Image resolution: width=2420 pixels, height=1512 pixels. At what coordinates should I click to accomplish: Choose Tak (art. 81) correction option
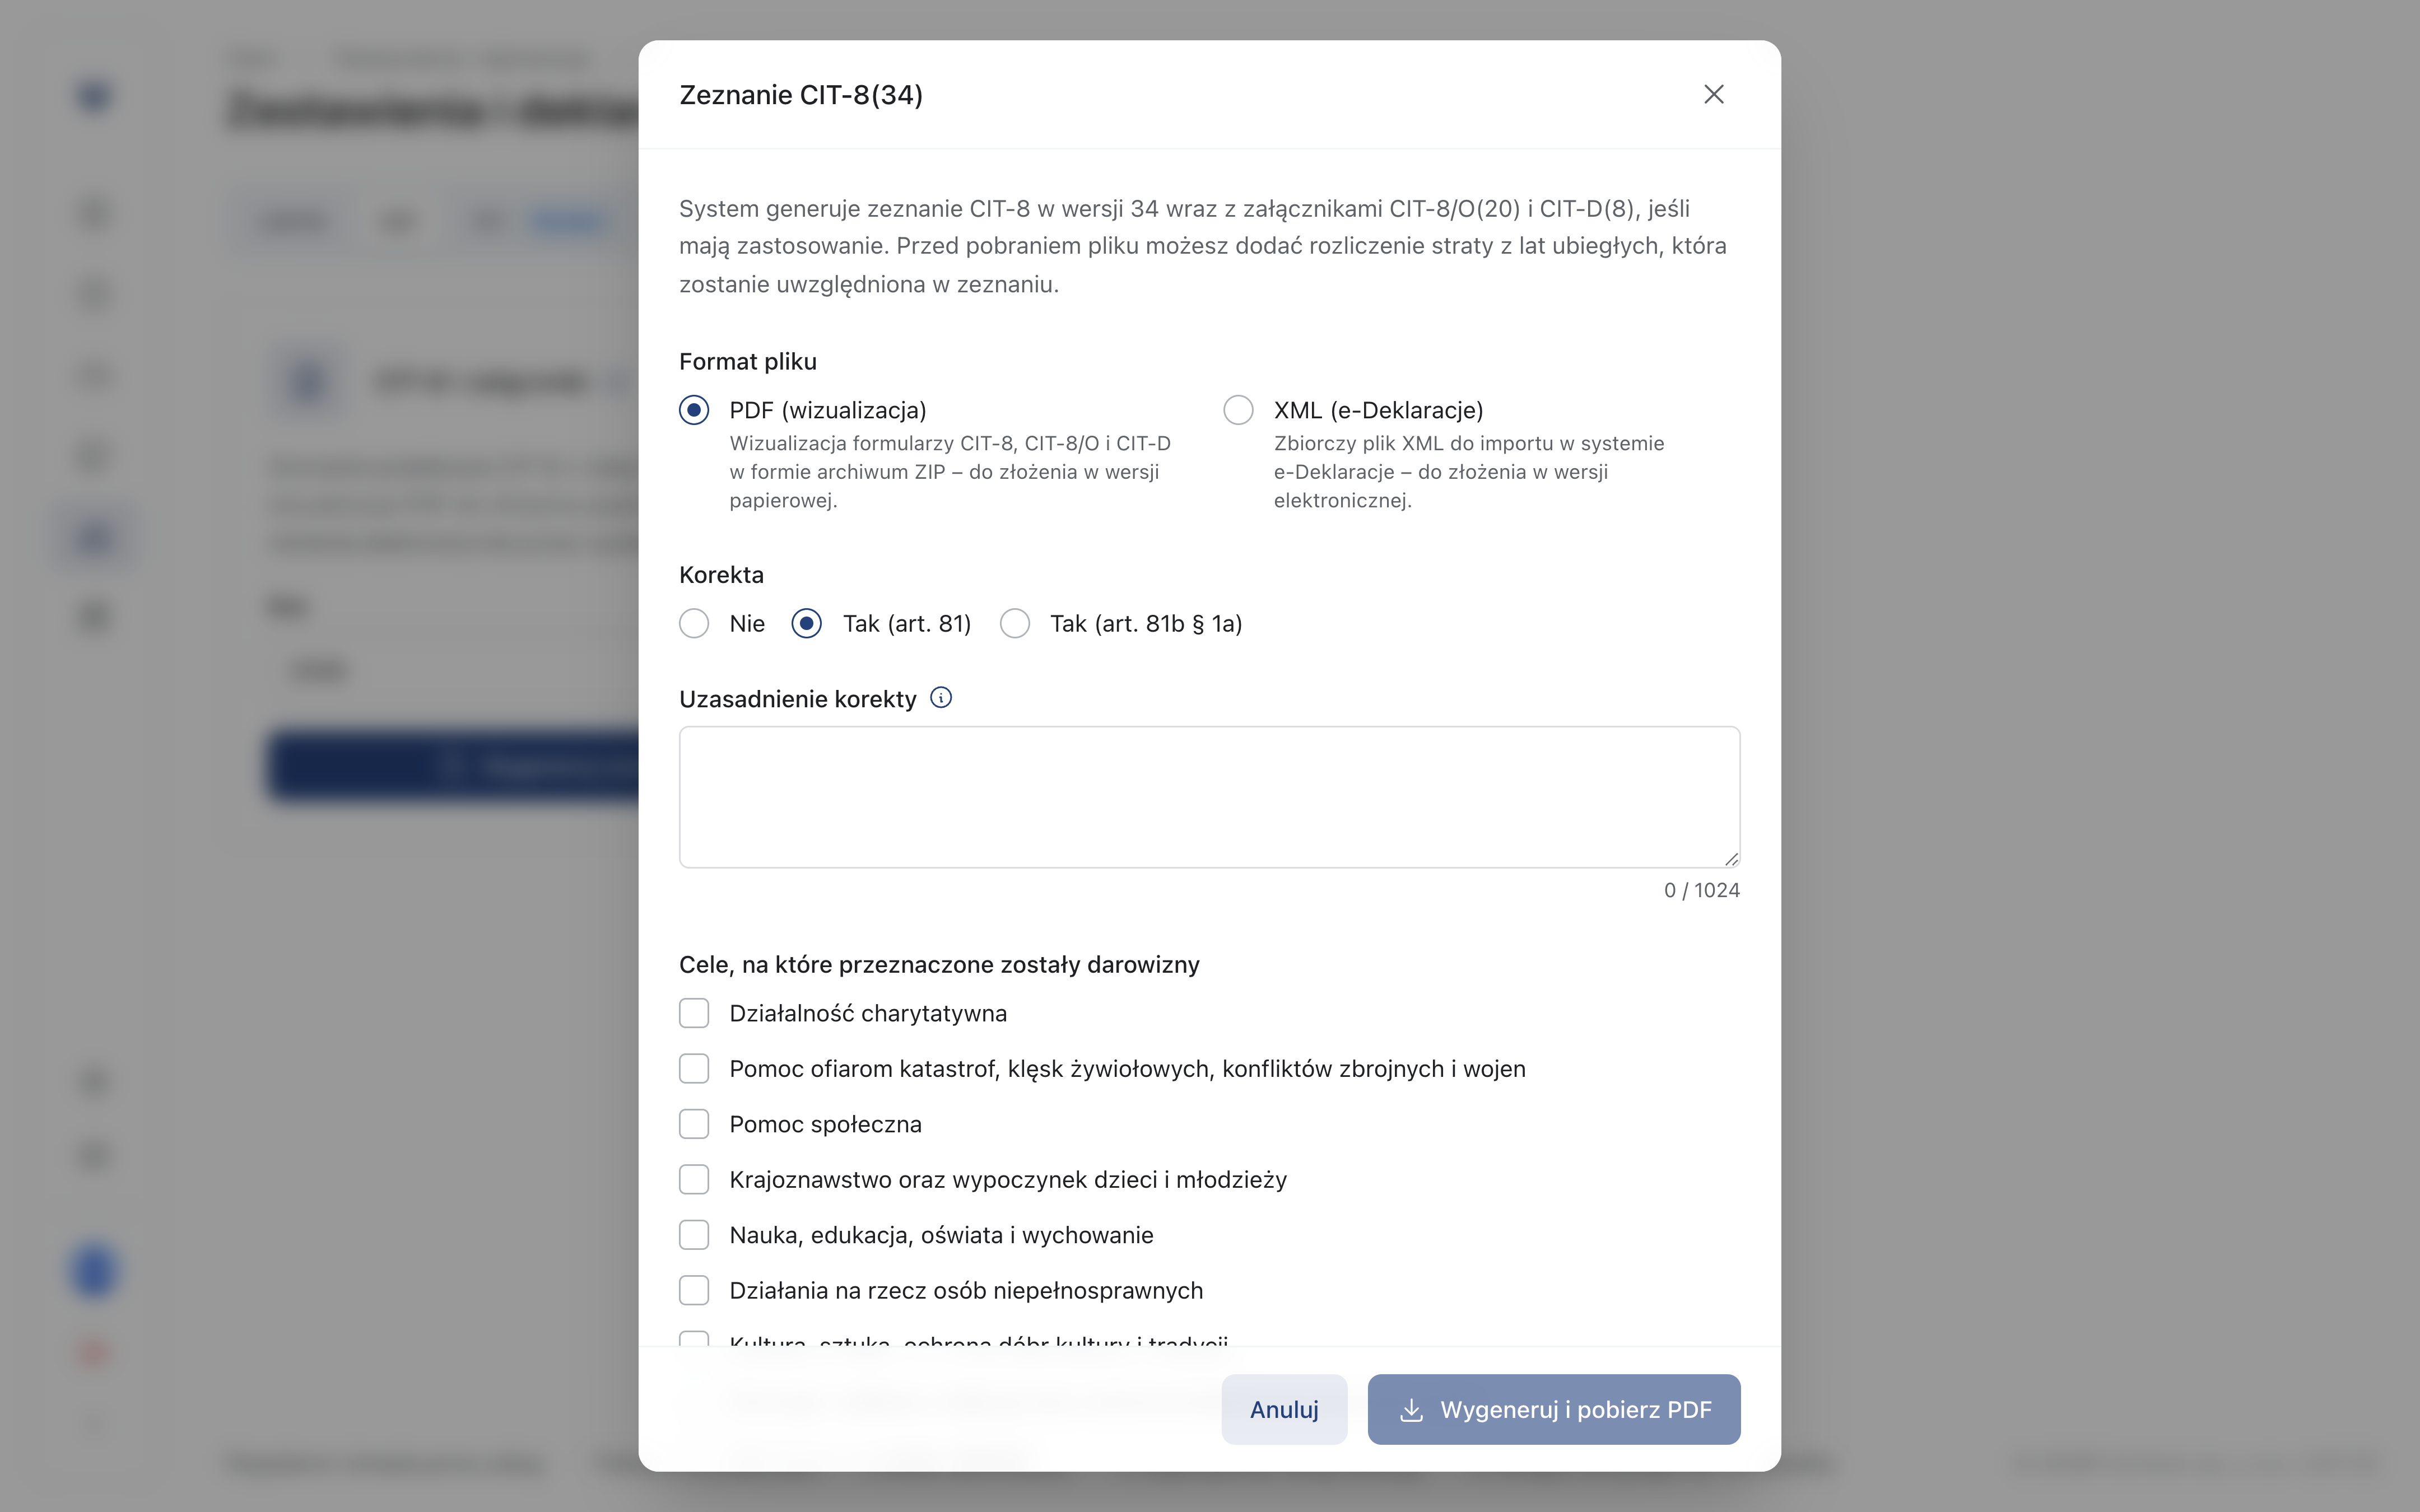coord(807,624)
